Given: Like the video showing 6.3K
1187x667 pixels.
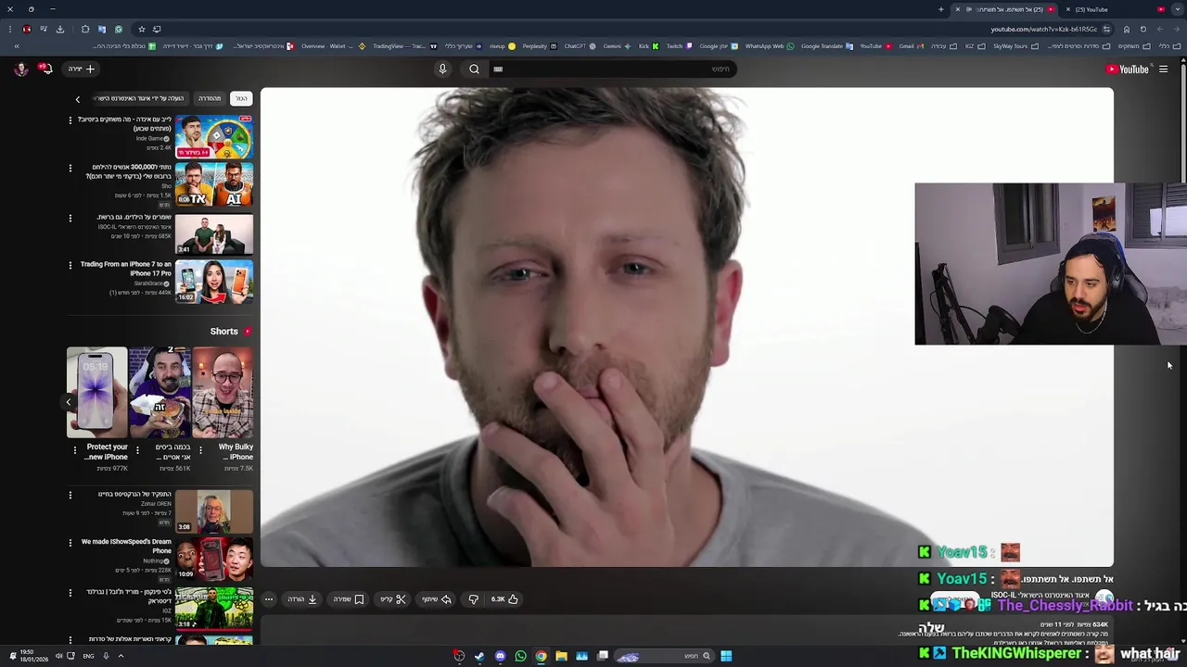Looking at the screenshot, I should click(504, 599).
